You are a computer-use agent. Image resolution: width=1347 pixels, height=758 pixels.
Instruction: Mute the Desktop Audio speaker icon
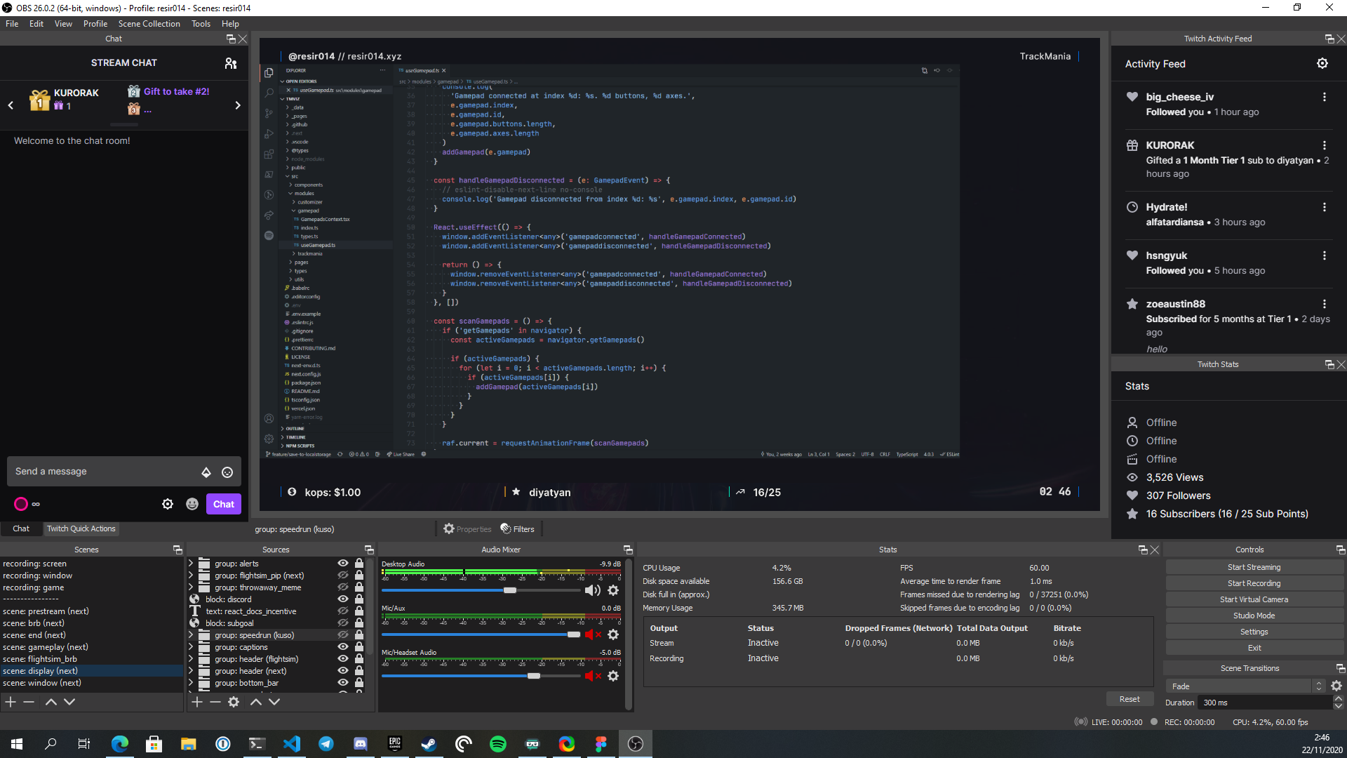tap(592, 590)
